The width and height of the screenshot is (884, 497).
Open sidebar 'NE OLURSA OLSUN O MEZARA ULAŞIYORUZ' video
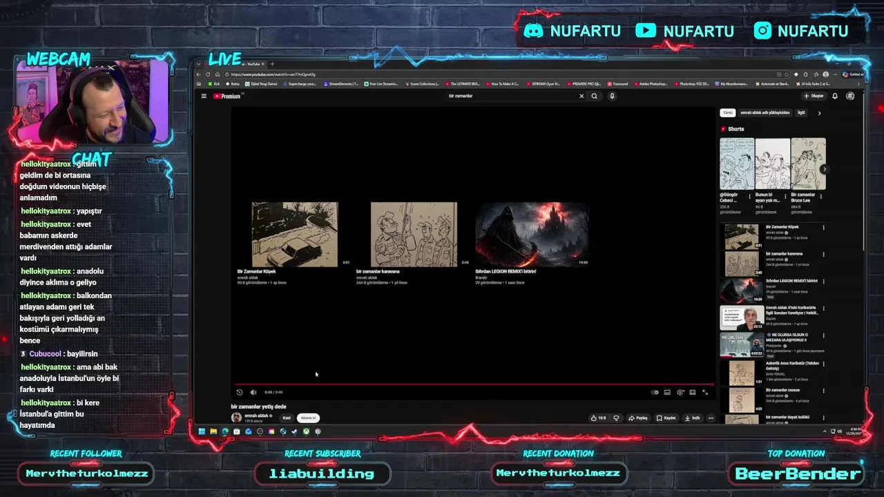[741, 345]
